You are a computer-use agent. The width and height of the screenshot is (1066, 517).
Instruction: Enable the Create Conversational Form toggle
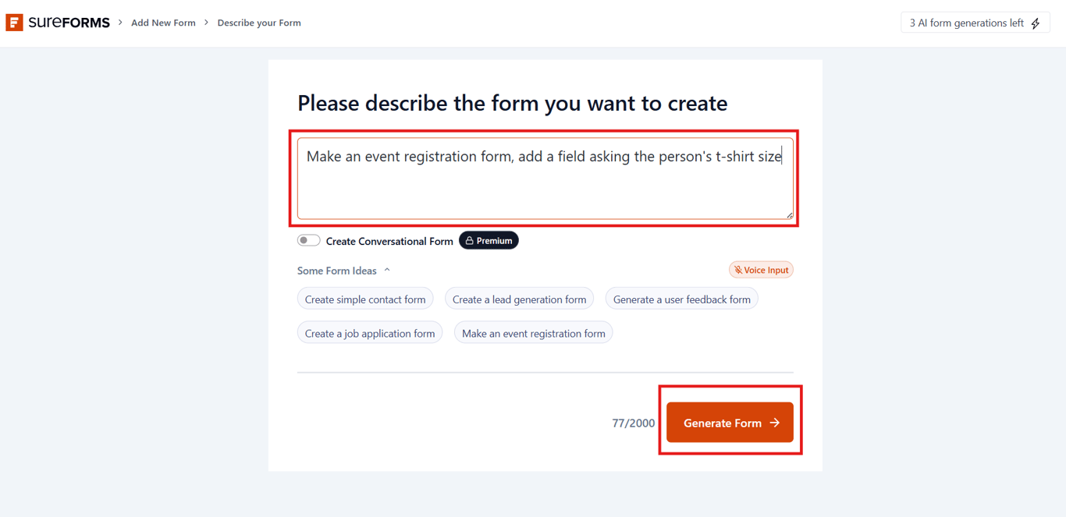tap(308, 240)
